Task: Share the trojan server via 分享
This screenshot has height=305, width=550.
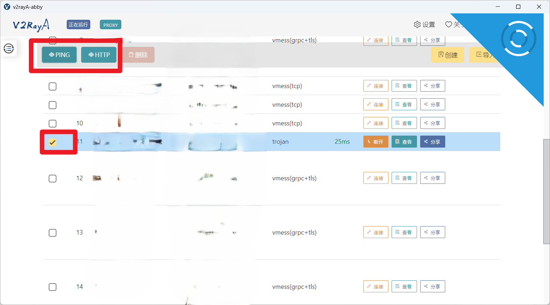Action: pyautogui.click(x=433, y=142)
